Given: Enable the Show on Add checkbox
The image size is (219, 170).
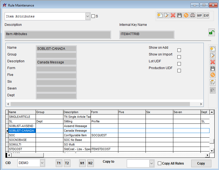Looking at the screenshot, I should (179, 50).
